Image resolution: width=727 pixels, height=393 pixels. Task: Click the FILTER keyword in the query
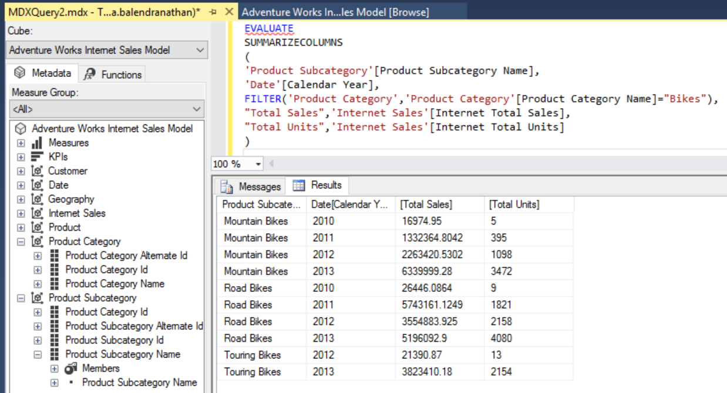(x=262, y=99)
